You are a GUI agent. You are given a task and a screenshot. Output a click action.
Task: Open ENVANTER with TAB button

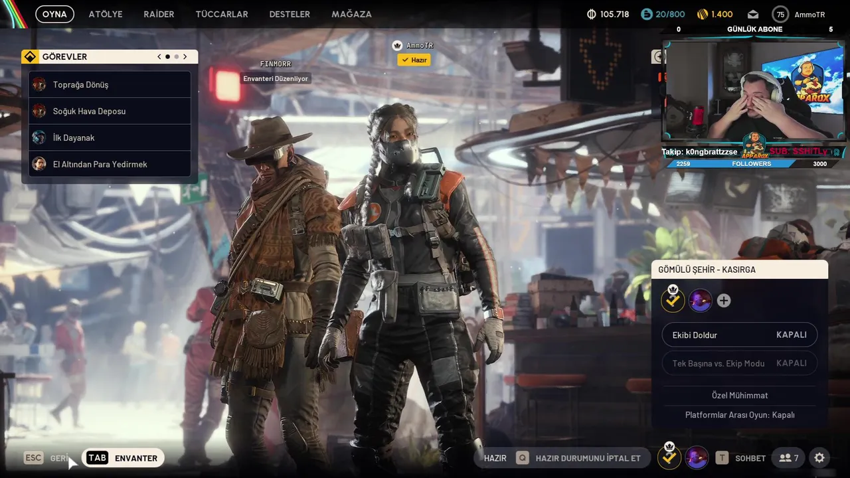[x=123, y=458]
